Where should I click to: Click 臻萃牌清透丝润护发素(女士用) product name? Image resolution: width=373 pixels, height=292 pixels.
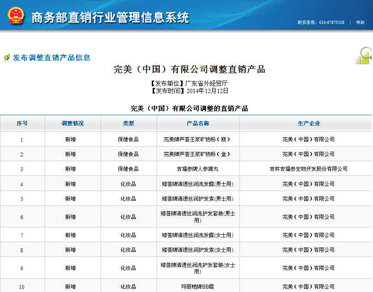(x=197, y=250)
